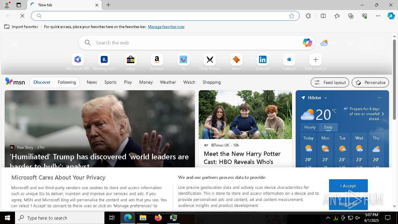This screenshot has height=224, width=398.
Task: Open Feed layout options
Action: pyautogui.click(x=330, y=82)
